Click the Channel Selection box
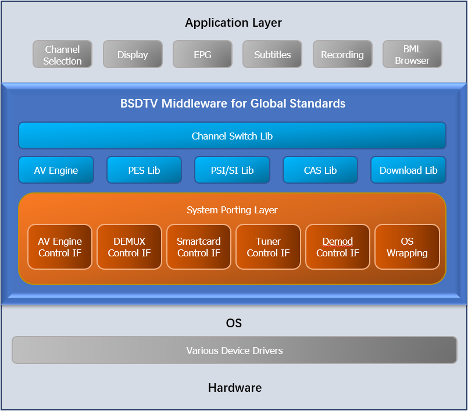Screen dimensions: 468x411 (63, 55)
